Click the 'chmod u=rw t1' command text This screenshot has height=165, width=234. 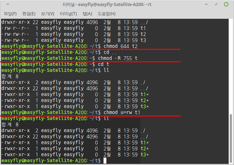[122, 112]
